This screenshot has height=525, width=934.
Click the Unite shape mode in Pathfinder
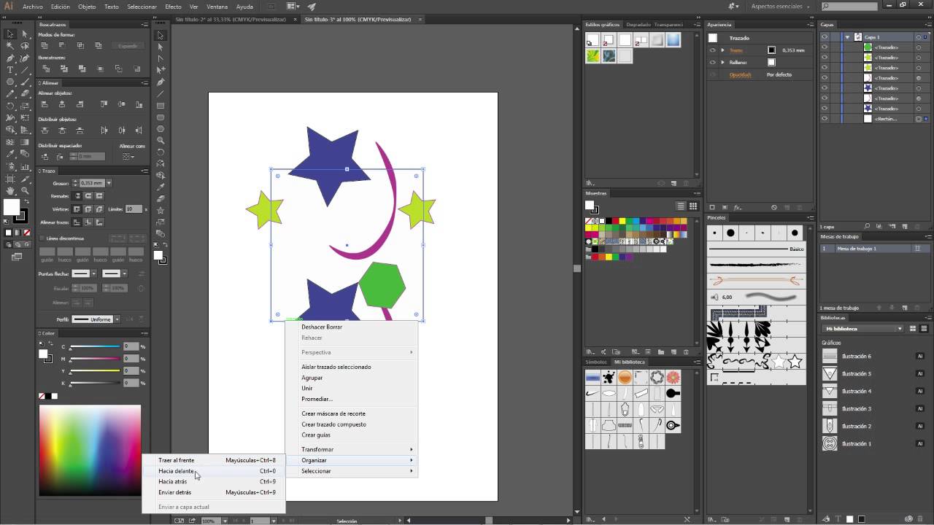45,45
